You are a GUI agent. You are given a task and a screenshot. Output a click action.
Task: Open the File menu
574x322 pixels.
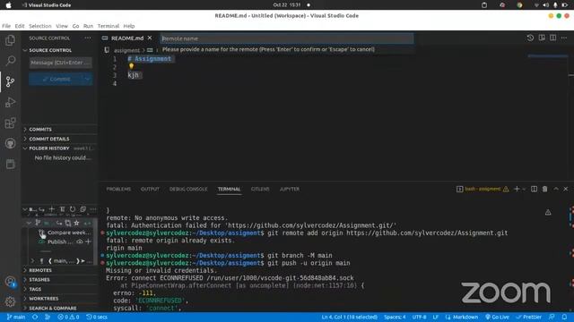[x=6, y=26]
